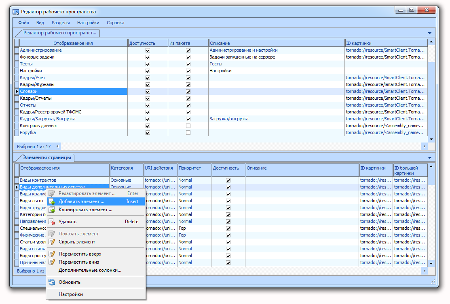Open the 'Вид' menu
Image resolution: width=450 pixels, height=304 pixels.
(x=40, y=23)
